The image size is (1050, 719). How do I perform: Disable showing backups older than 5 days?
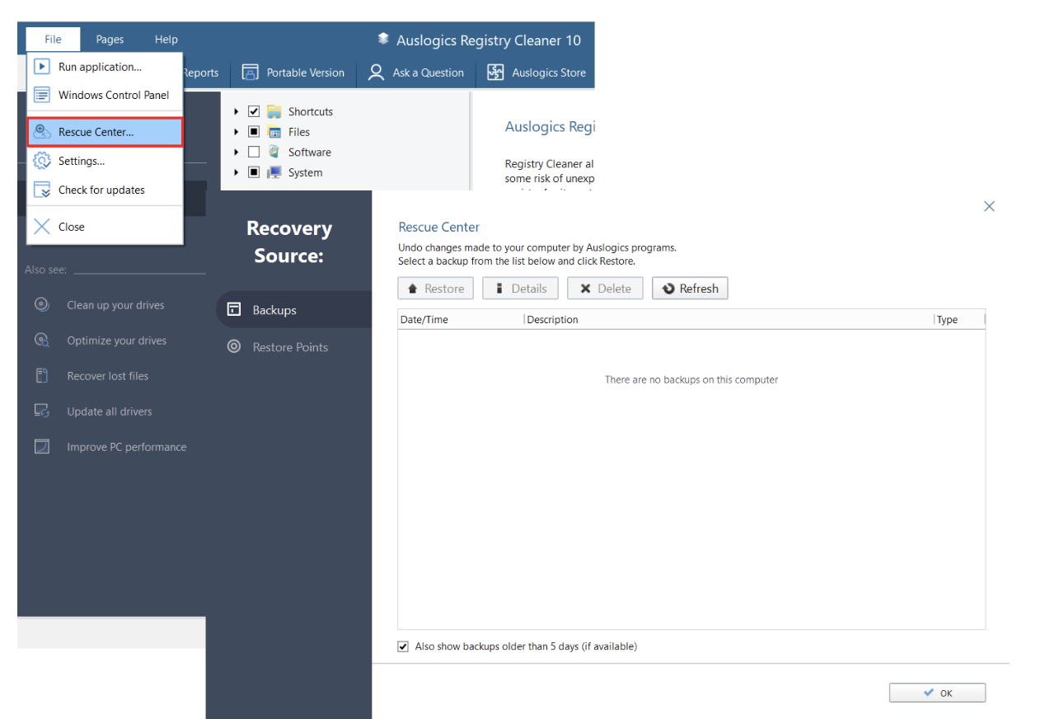[403, 646]
